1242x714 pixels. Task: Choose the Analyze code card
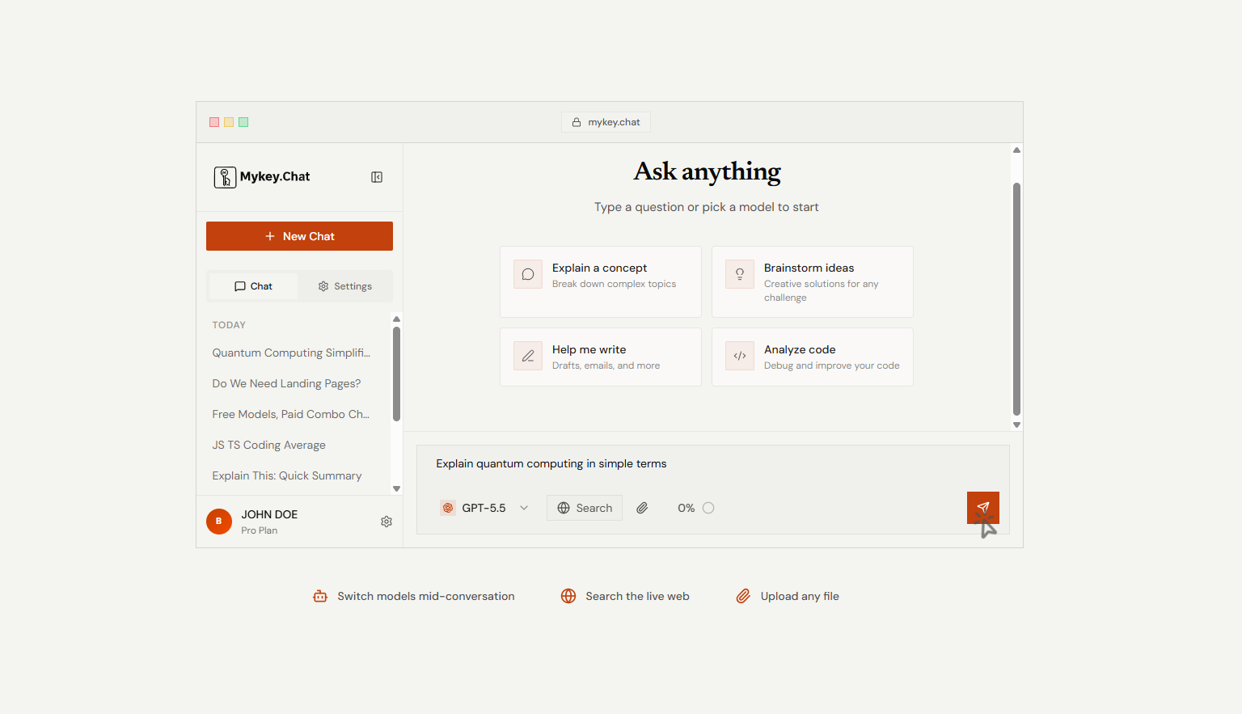coord(813,357)
